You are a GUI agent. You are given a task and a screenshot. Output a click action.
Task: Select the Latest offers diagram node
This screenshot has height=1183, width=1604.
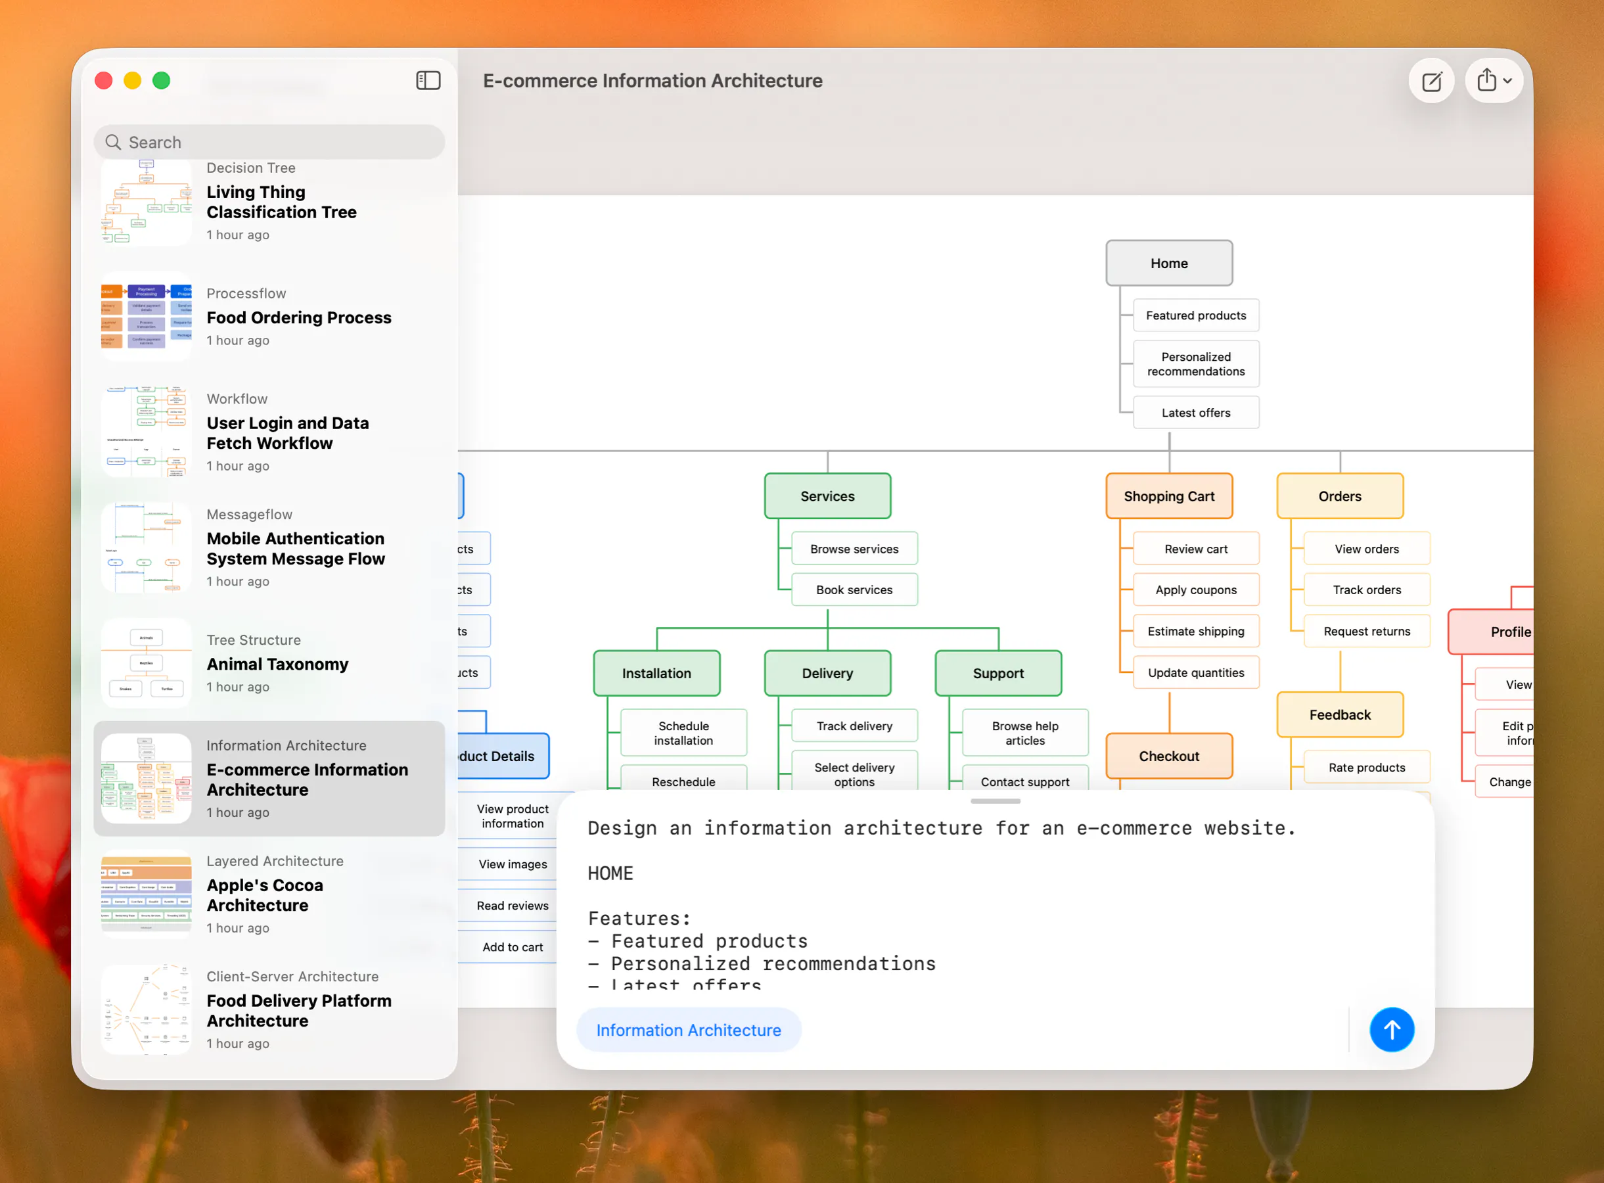click(x=1196, y=413)
